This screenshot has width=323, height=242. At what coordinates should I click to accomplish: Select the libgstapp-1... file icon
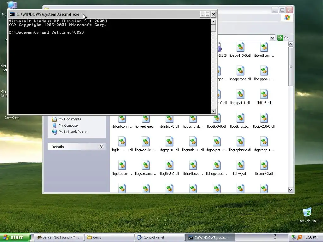pyautogui.click(x=264, y=142)
